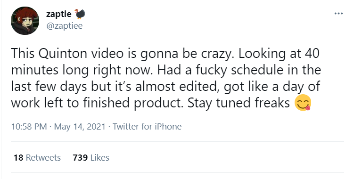Click the May 14, 2021 date

[x=80, y=126]
